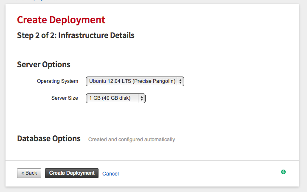Go back with the « Back button
This screenshot has height=192, width=307.
coord(29,173)
